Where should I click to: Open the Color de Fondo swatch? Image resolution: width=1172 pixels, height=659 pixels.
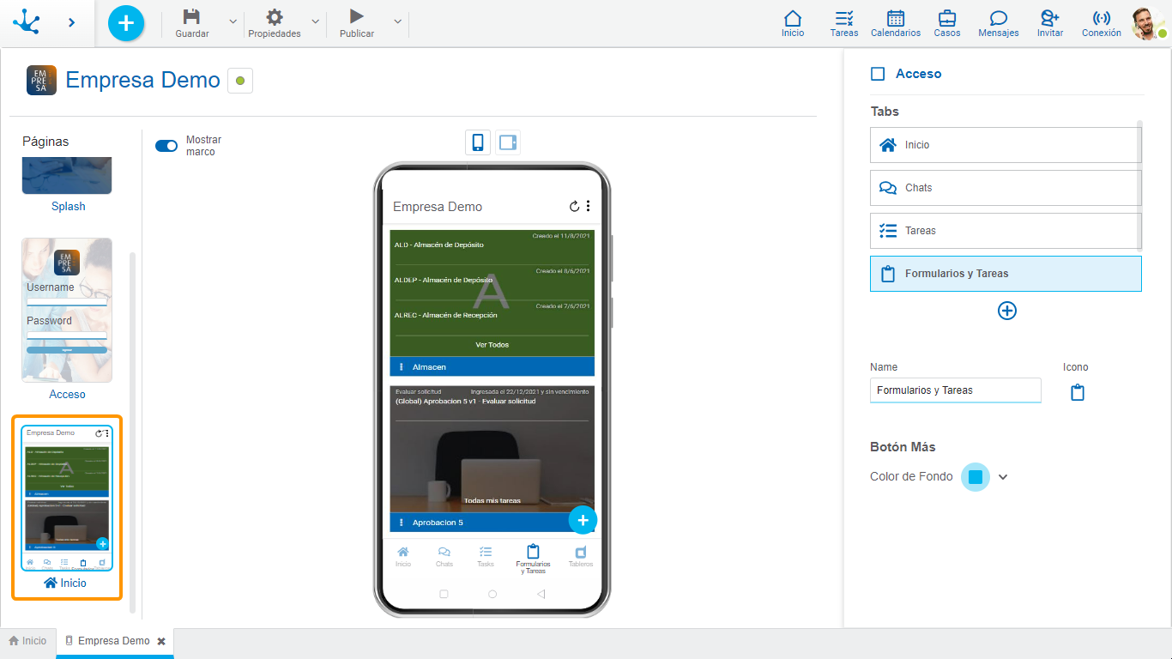(x=976, y=477)
